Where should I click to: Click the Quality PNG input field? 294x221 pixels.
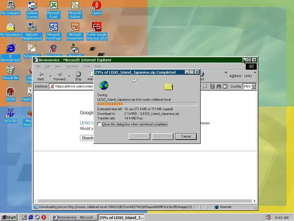[247, 86]
